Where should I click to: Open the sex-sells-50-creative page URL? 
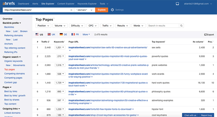tap(108, 48)
